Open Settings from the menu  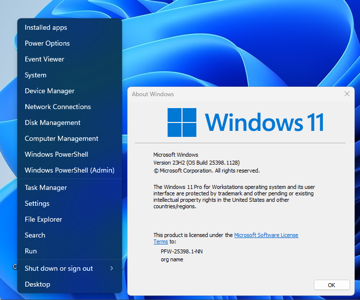[x=69, y=203]
